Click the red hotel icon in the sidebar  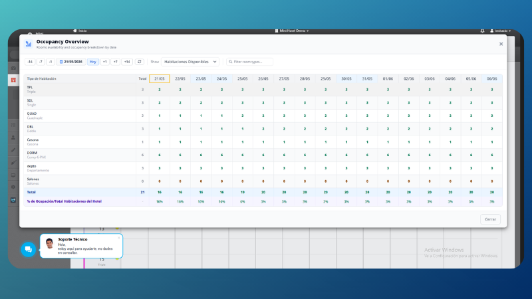(13, 80)
